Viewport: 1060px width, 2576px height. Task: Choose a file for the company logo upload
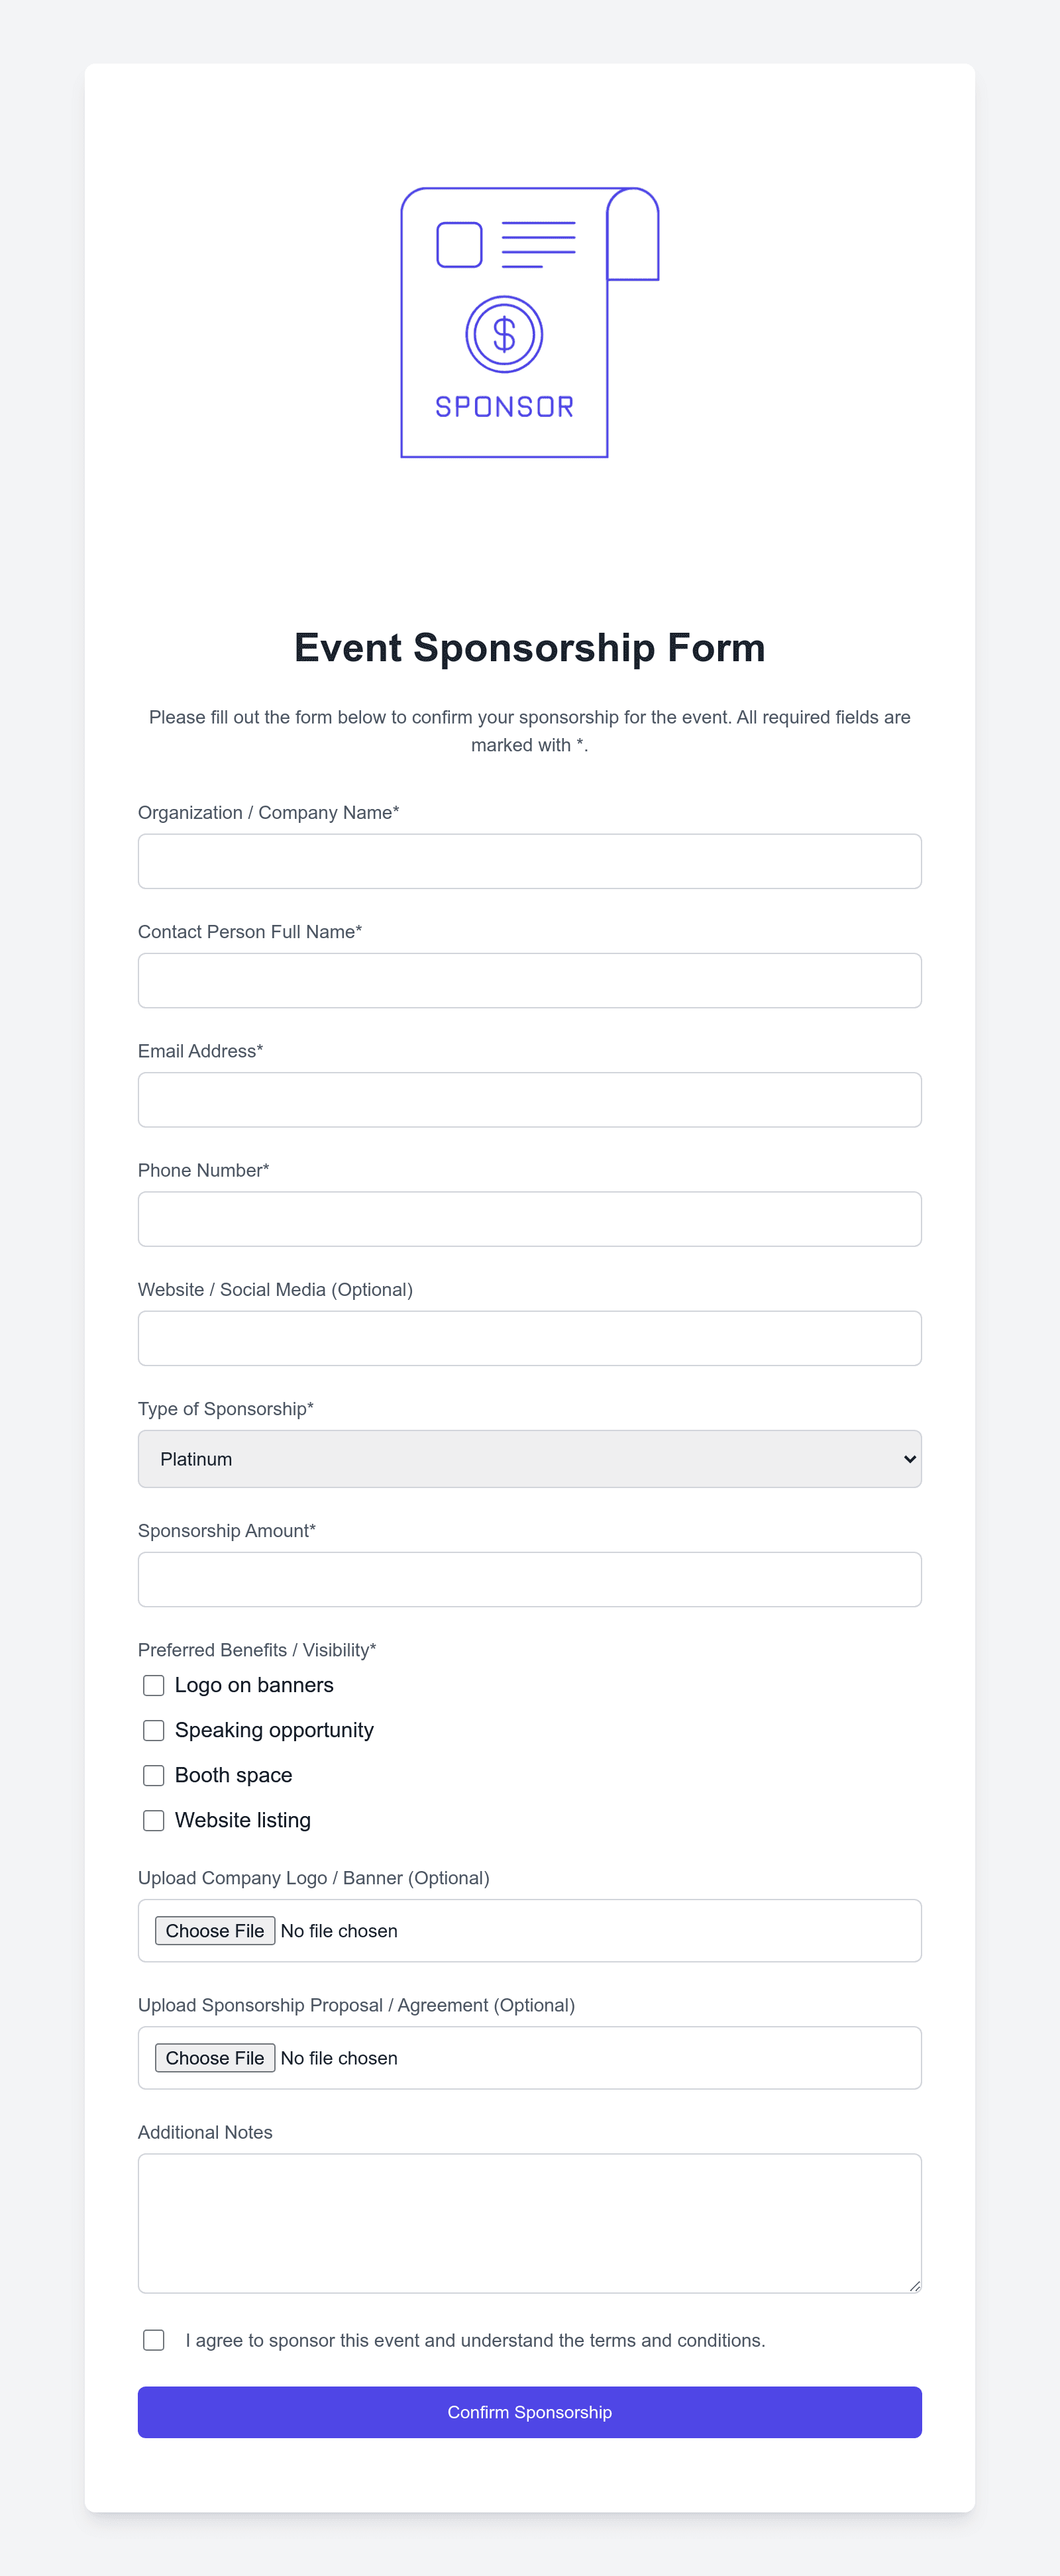click(215, 1930)
